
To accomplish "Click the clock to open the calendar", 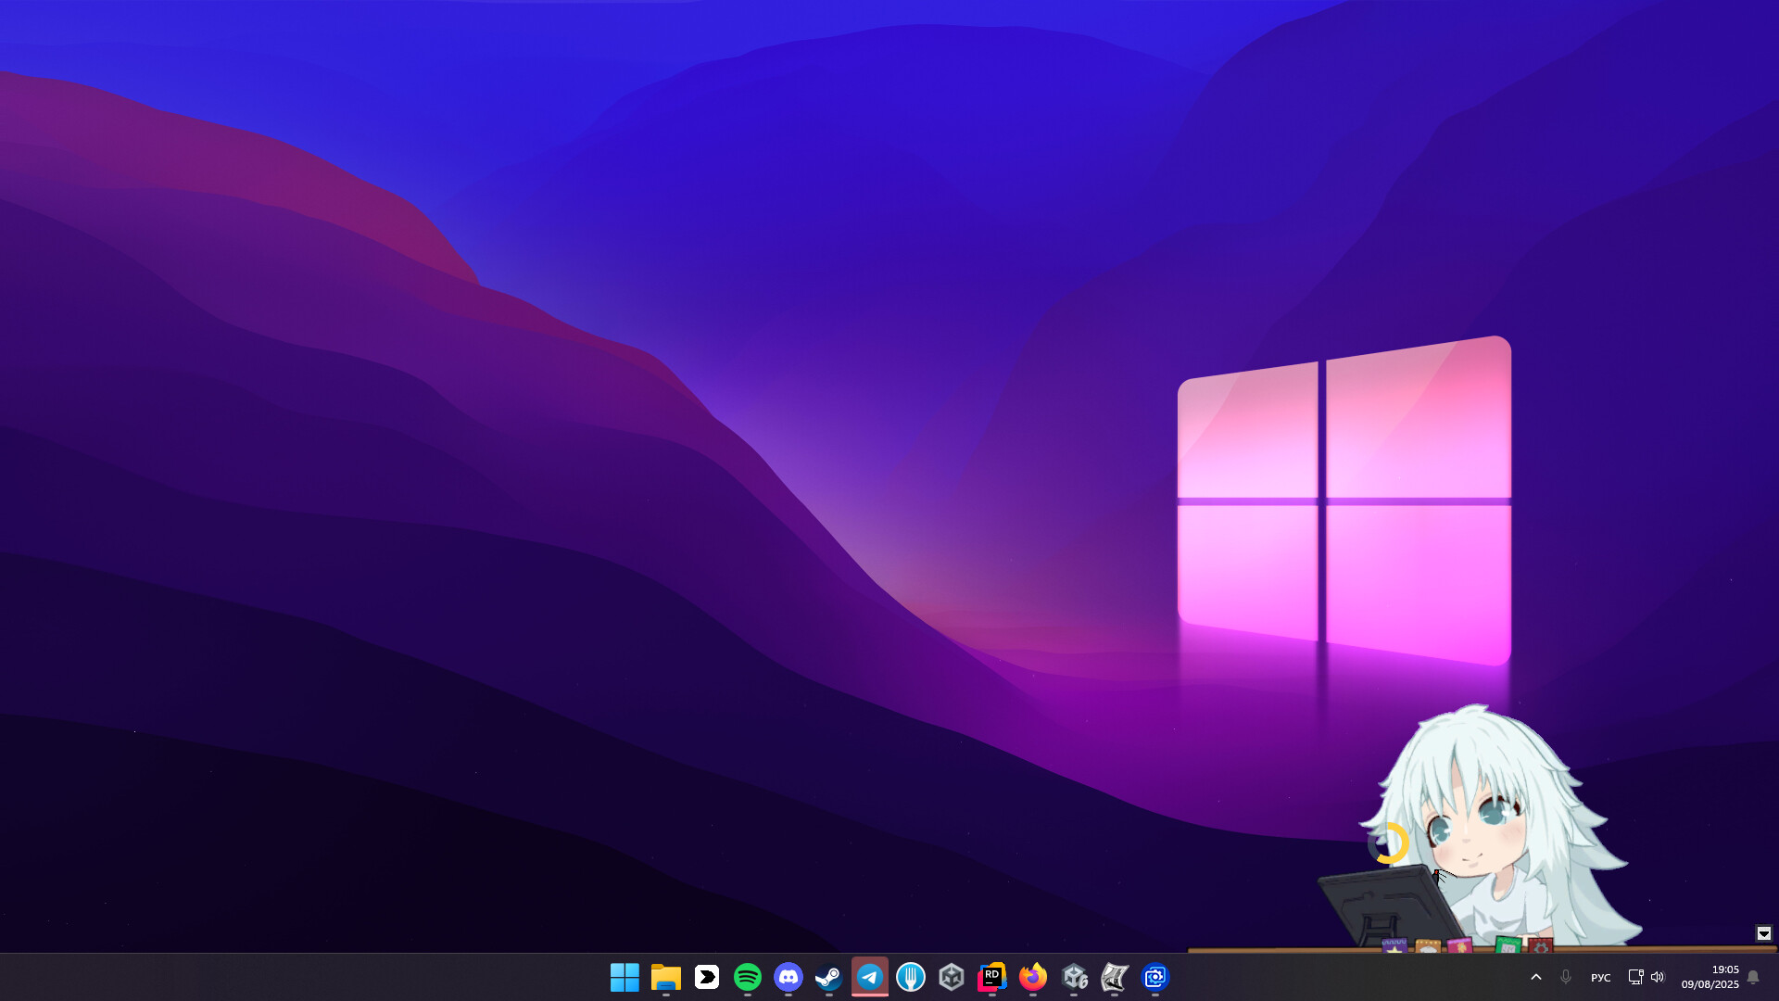I will click(1710, 977).
